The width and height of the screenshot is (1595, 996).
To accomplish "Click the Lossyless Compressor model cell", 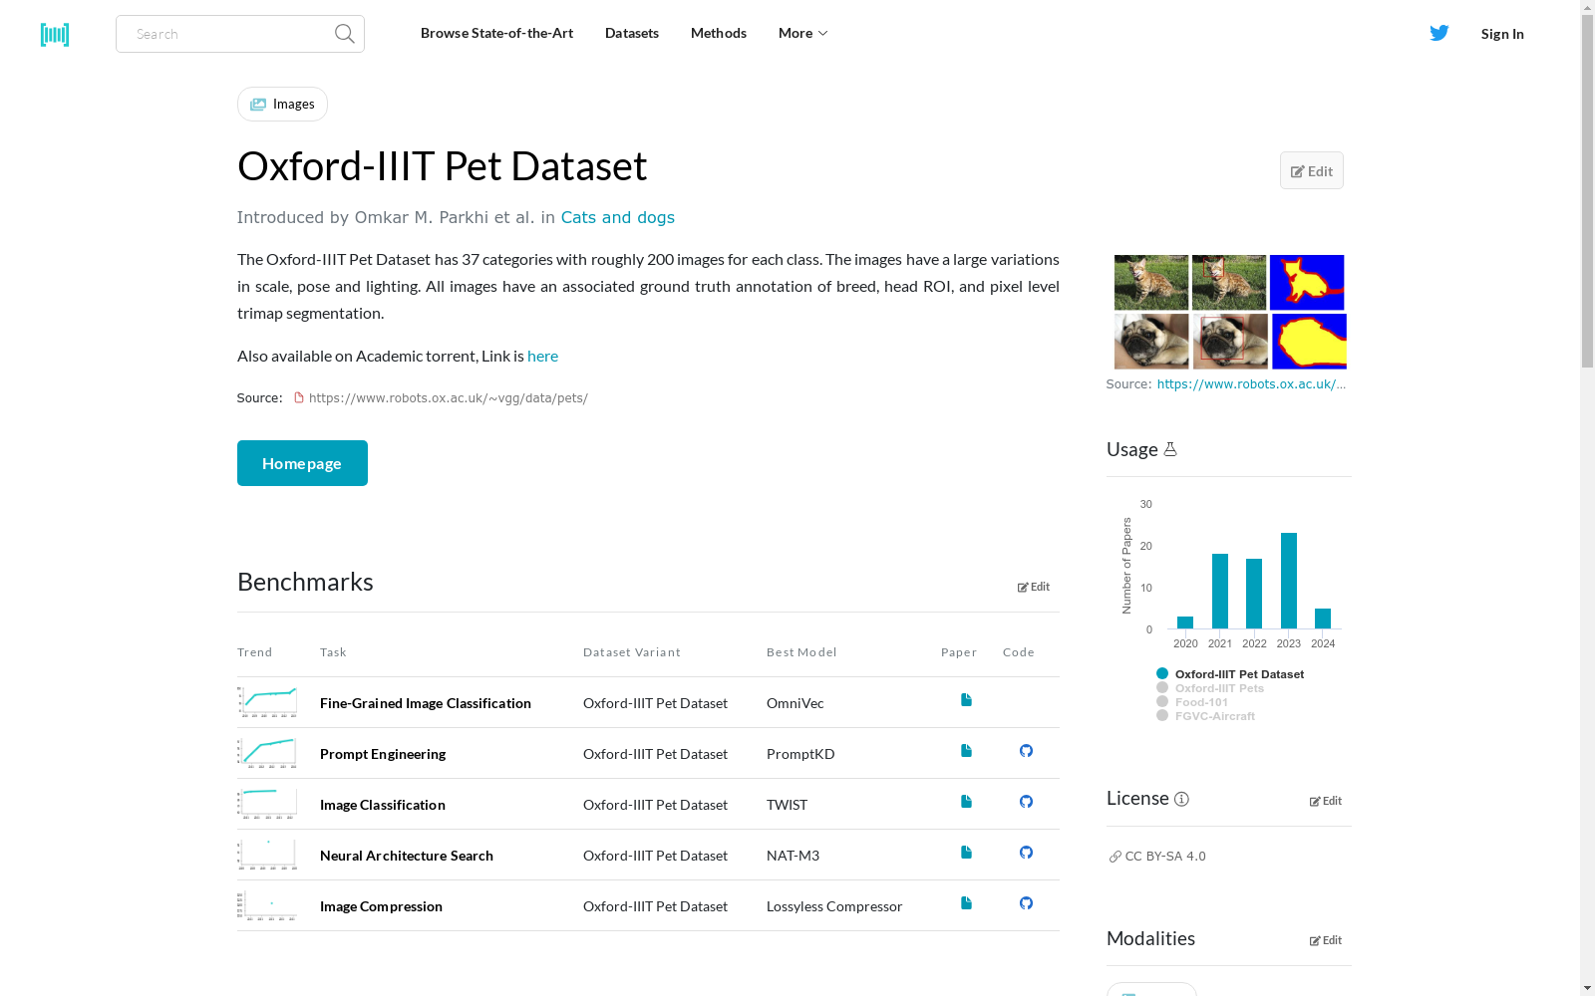I will 834,906.
